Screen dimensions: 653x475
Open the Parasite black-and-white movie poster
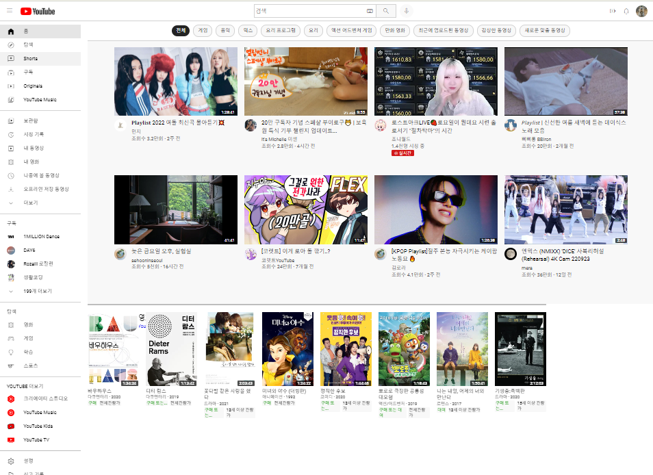click(x=520, y=349)
